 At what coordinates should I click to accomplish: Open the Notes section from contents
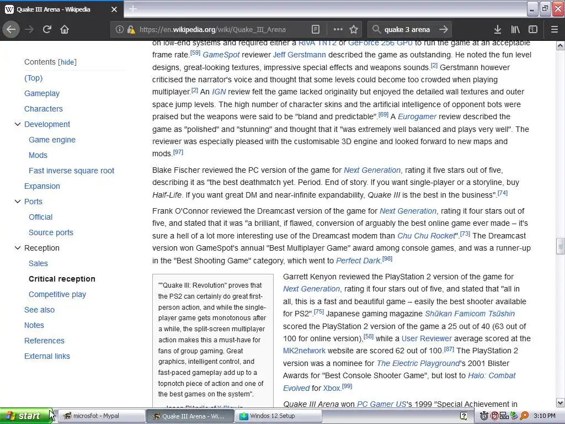pyautogui.click(x=34, y=326)
